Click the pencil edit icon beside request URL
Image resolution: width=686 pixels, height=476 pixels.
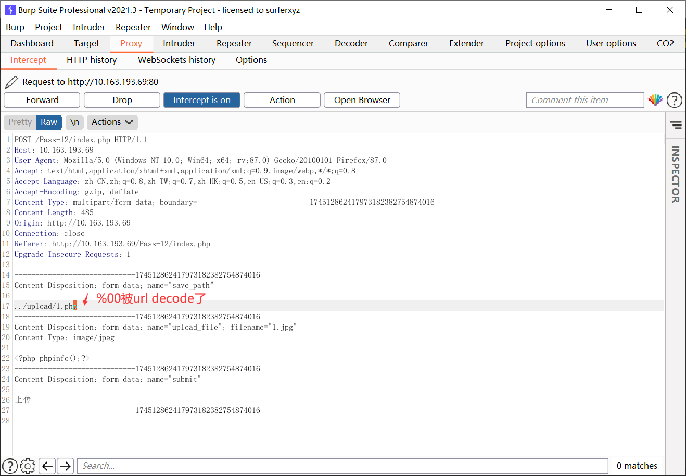pos(11,82)
